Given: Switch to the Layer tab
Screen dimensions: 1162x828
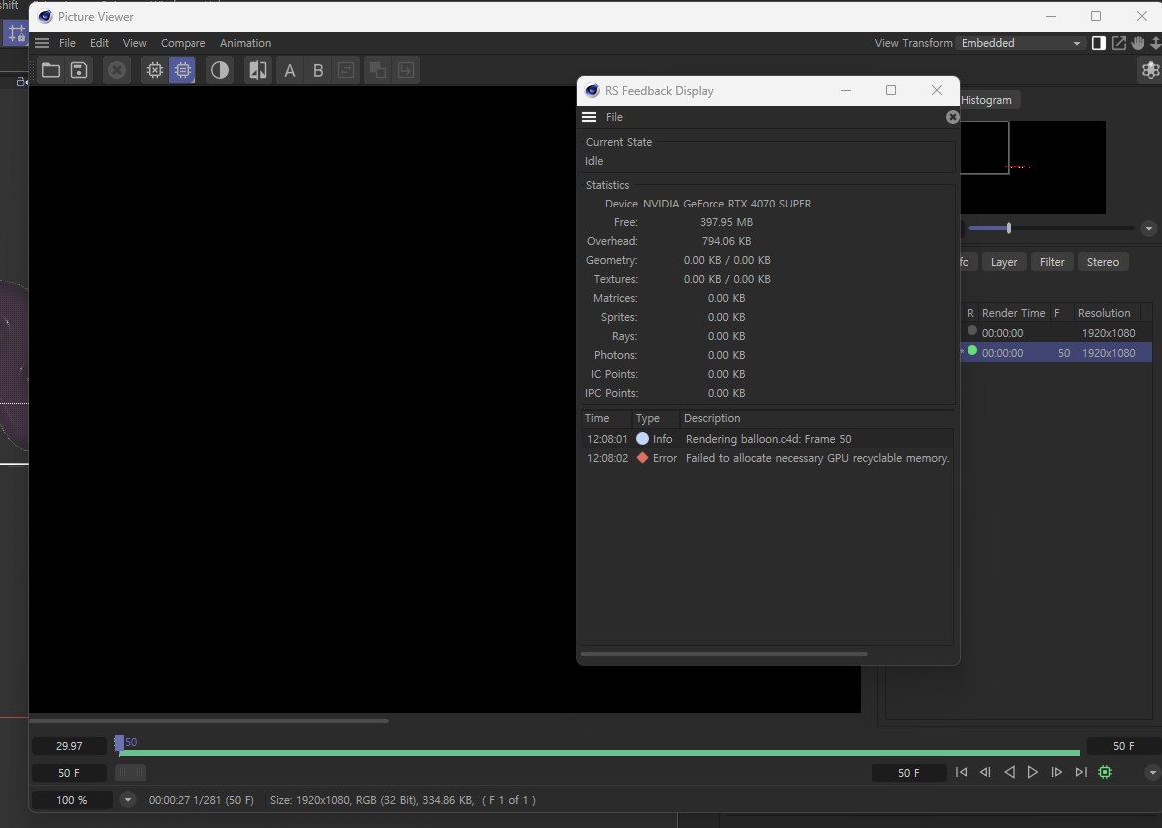Looking at the screenshot, I should (1004, 262).
